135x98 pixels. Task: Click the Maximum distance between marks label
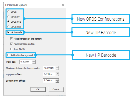point(23,68)
